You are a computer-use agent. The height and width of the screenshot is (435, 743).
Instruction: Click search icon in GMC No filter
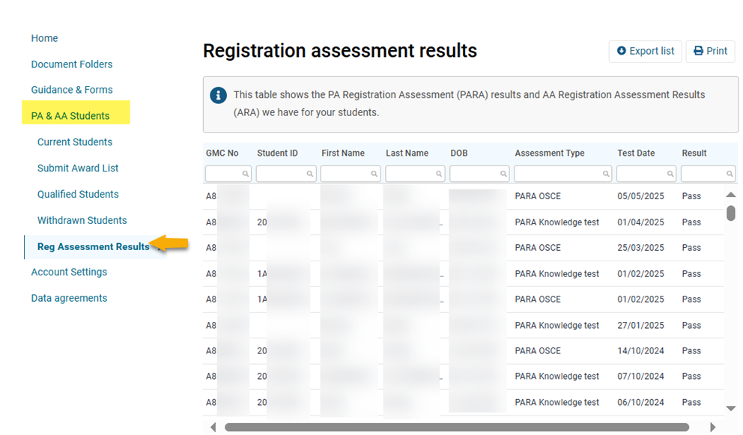245,174
